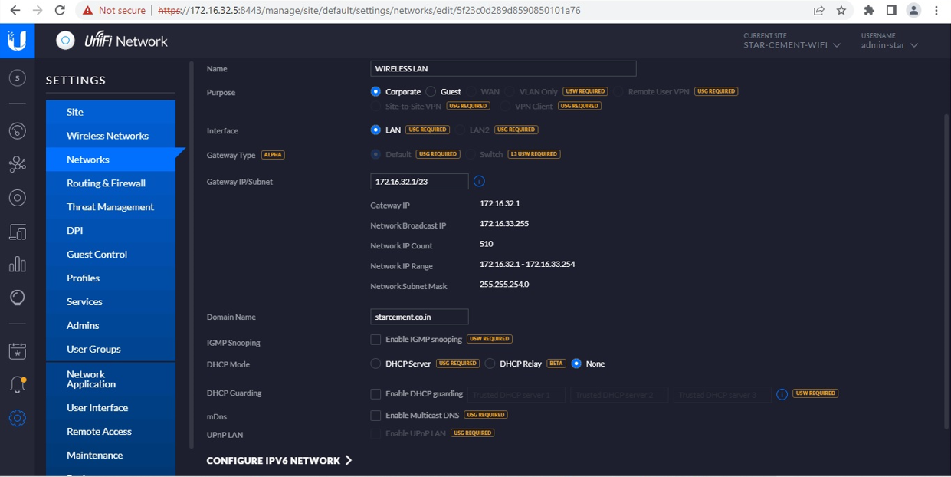
Task: Expand Configure IPv6 Network section
Action: tap(279, 461)
